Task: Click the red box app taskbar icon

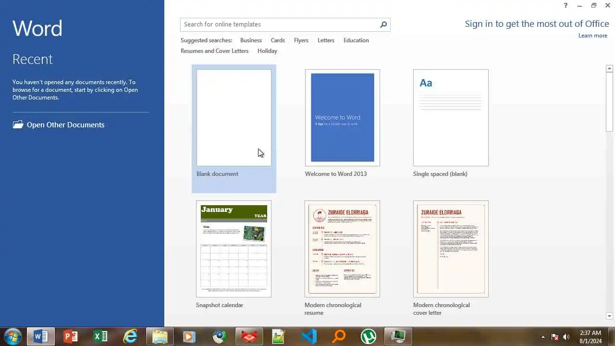Action: pyautogui.click(x=249, y=336)
